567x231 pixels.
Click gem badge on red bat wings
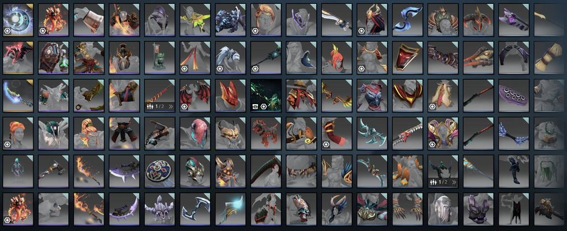184,107
